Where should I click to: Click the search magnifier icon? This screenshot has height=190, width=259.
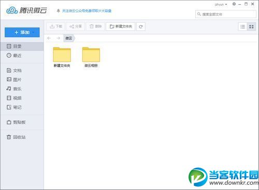[199, 14]
